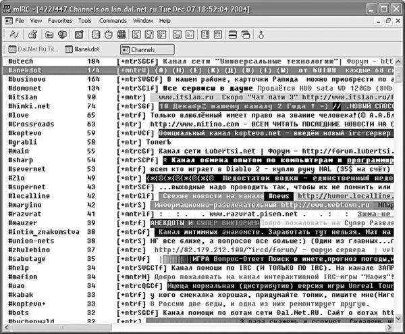
Task: Click the DCC Send file icon
Action: click(136, 34)
